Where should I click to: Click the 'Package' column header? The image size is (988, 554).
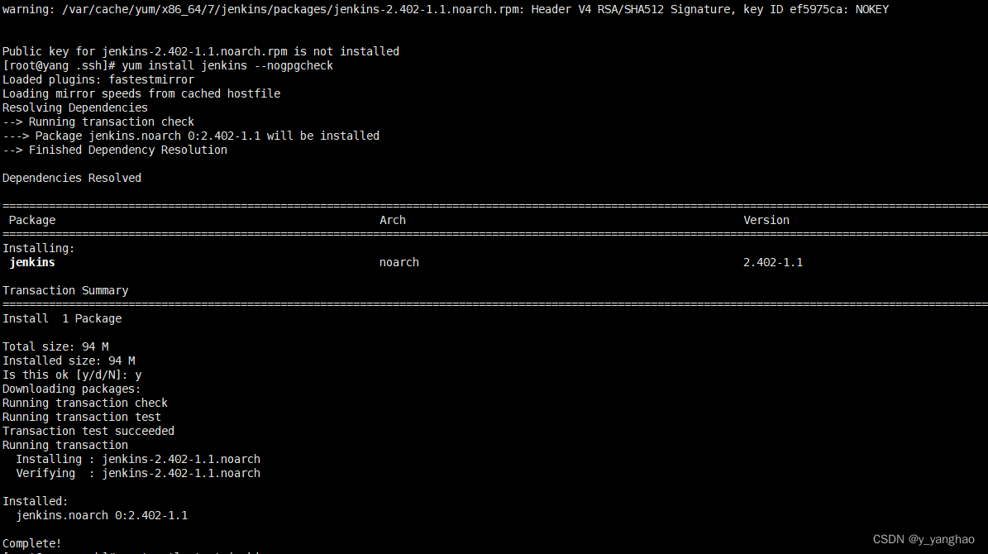pyautogui.click(x=32, y=221)
